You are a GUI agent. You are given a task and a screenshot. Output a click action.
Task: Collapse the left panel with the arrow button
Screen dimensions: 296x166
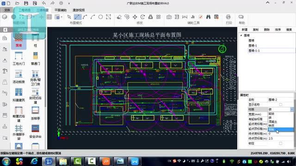click(x=5, y=30)
